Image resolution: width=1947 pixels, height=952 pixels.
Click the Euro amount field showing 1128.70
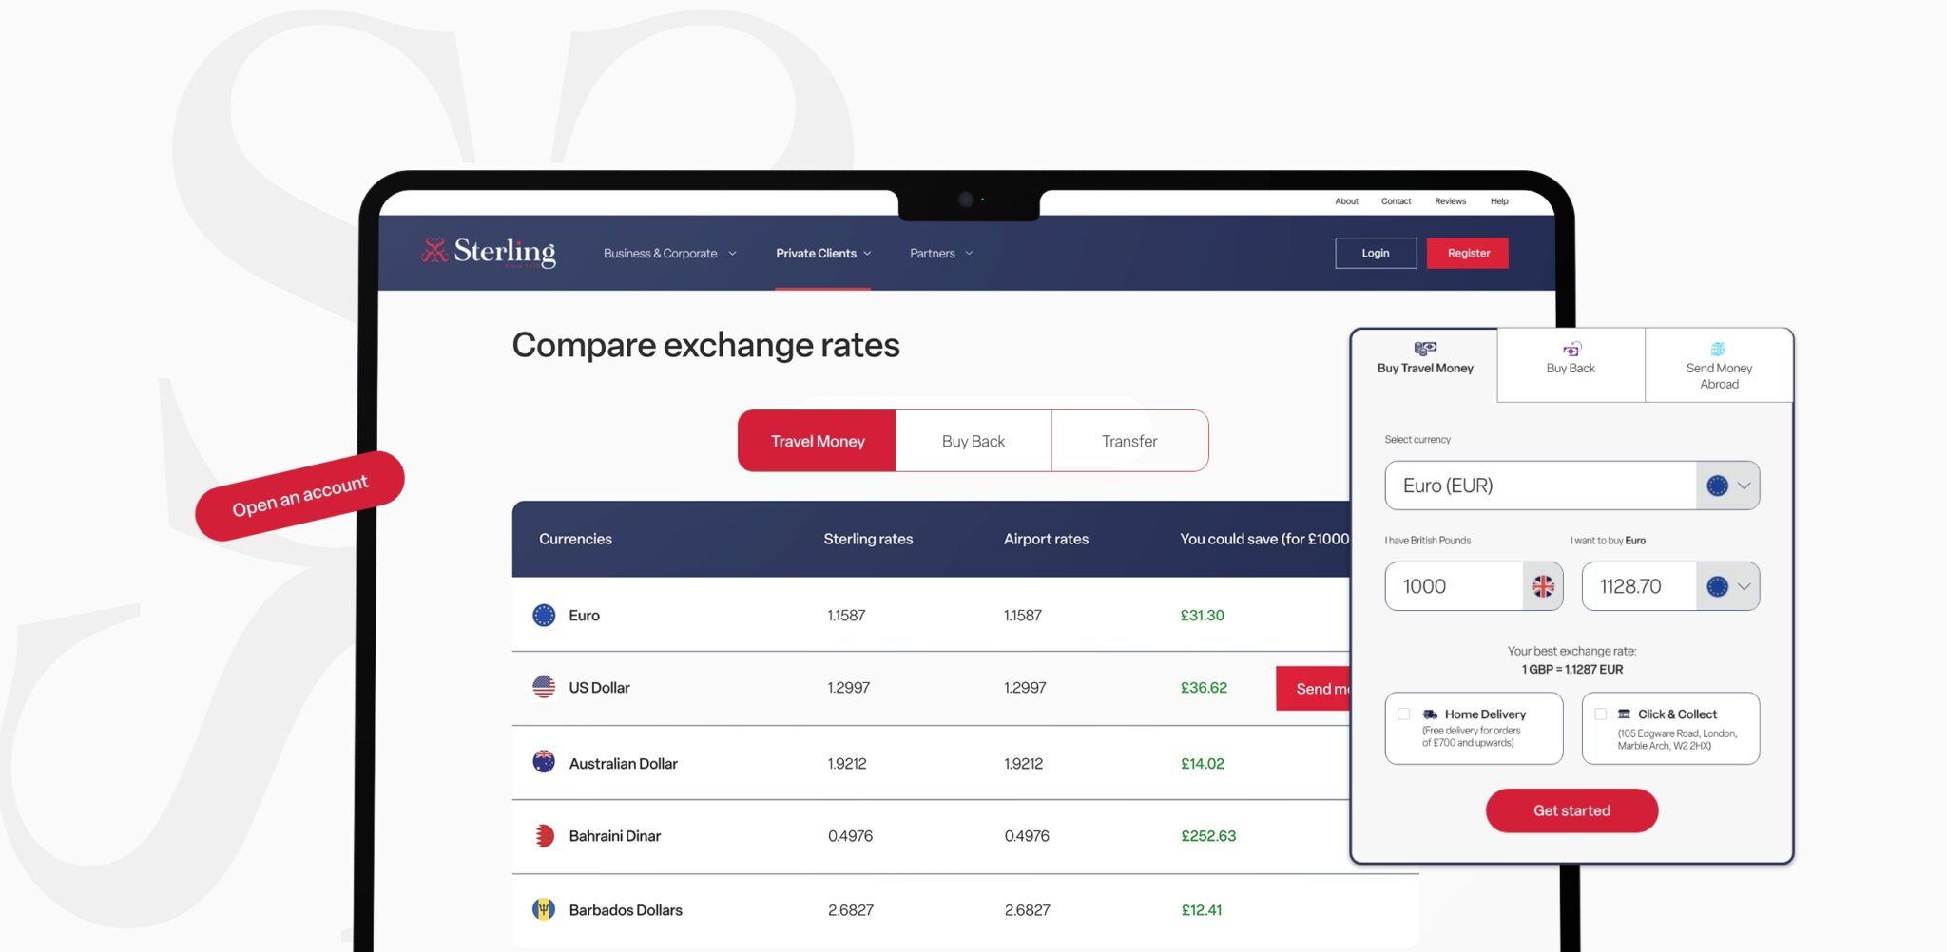coord(1639,586)
